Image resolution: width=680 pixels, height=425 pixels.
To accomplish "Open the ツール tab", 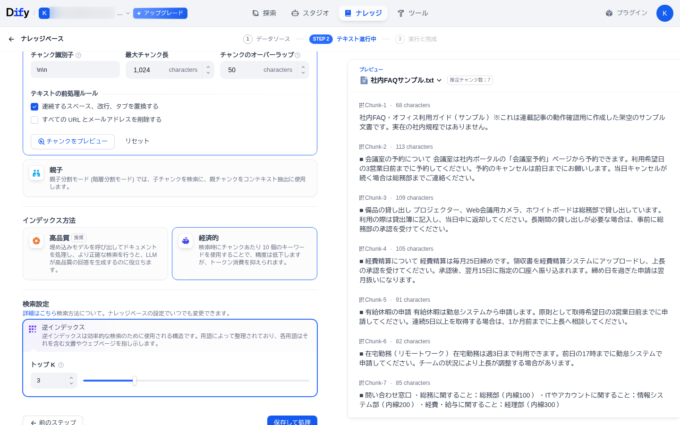I will (412, 13).
